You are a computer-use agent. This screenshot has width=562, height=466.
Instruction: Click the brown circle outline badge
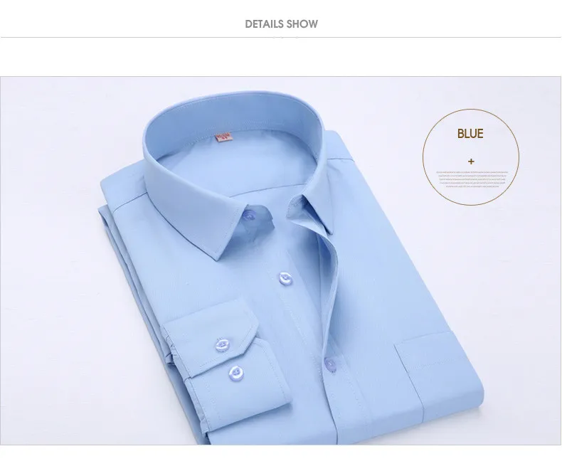point(471,157)
